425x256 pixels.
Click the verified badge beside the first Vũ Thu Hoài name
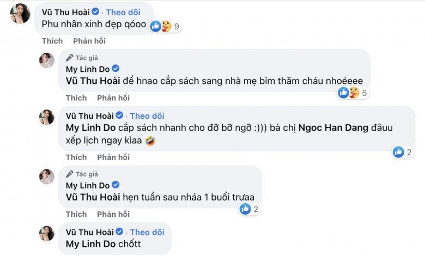tap(95, 11)
